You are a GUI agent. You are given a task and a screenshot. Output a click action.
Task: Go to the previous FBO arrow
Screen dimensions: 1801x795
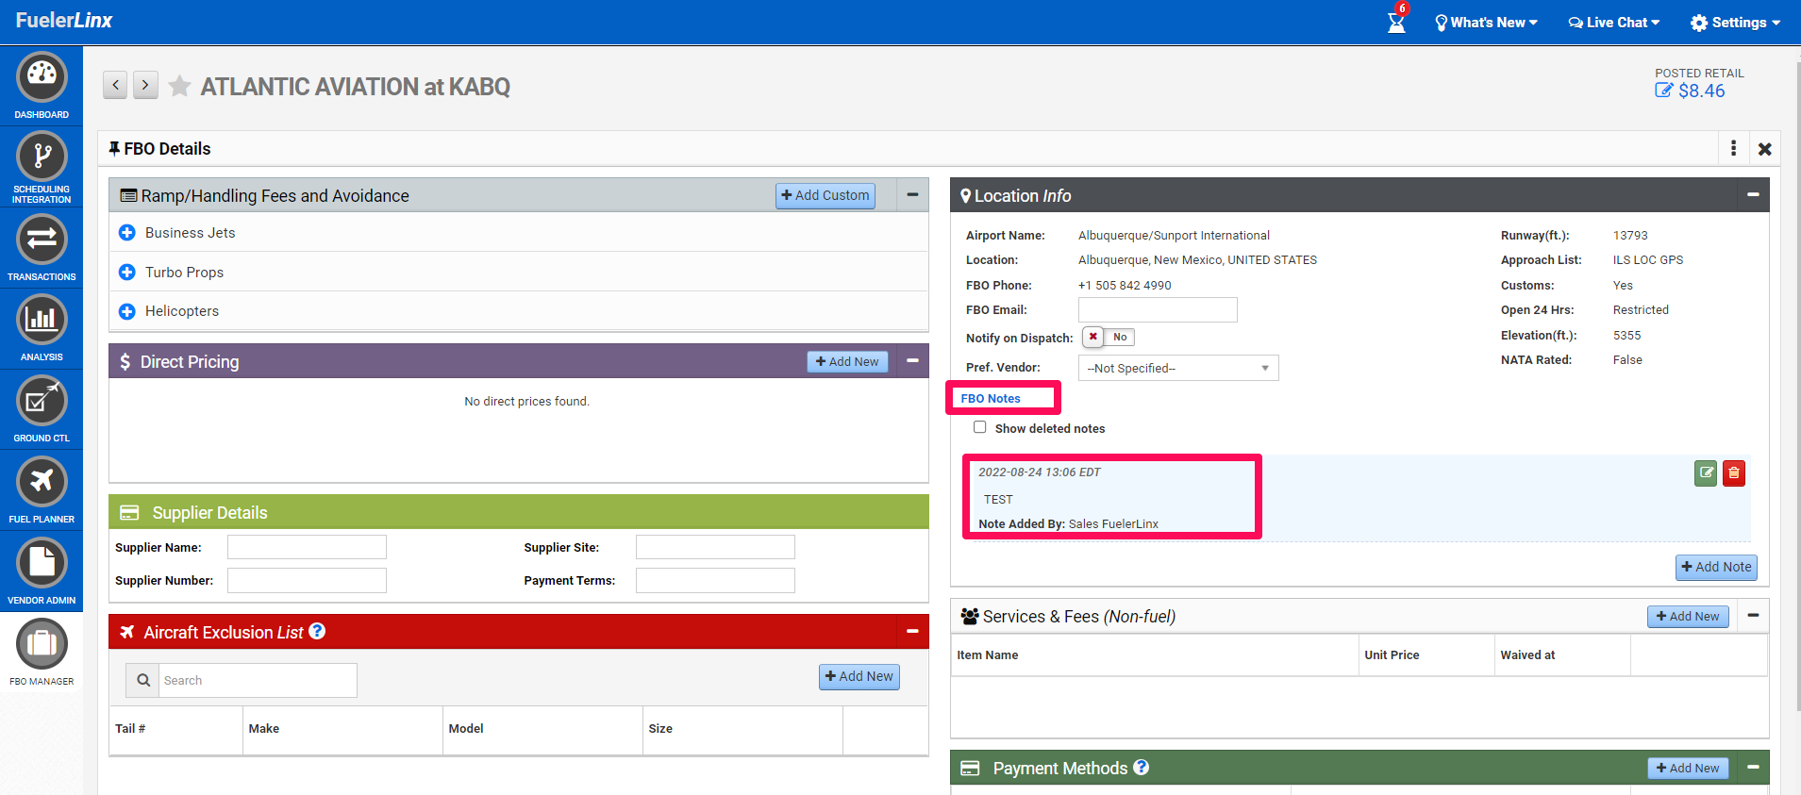tap(115, 85)
